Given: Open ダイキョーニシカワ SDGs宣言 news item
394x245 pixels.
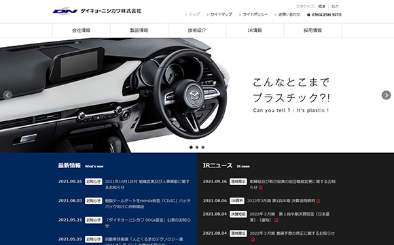Looking at the screenshot, I should point(148,223).
